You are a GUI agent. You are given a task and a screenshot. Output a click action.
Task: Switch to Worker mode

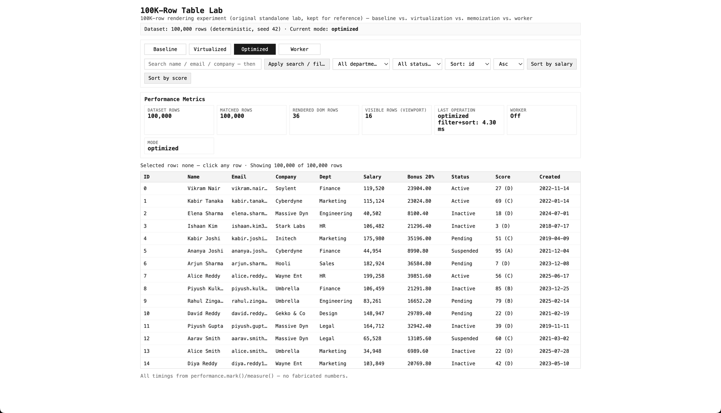pos(299,49)
